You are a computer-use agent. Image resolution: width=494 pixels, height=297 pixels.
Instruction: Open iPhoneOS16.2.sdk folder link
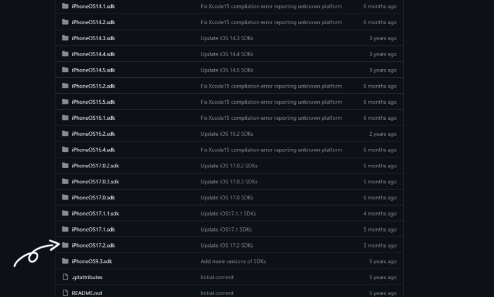click(x=93, y=133)
